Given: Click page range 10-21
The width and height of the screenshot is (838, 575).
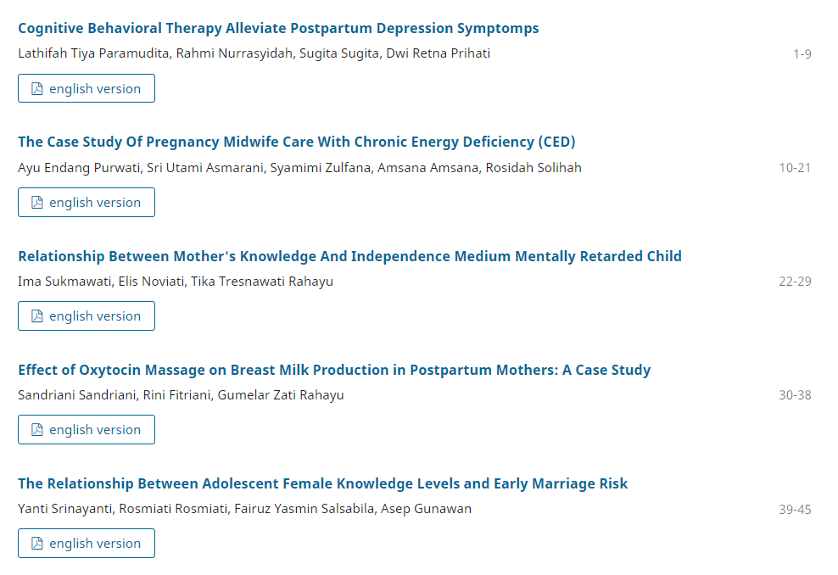Looking at the screenshot, I should 795,168.
